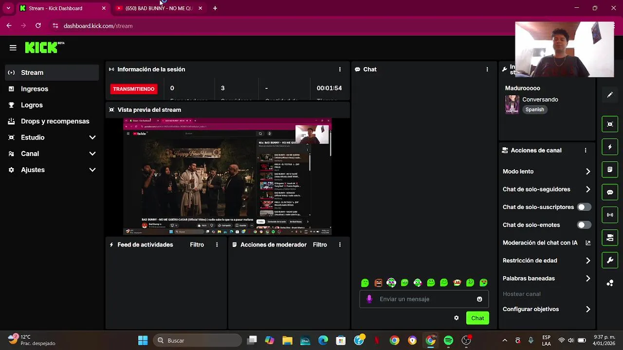Click the purple microphone icon in message box

coord(369,299)
